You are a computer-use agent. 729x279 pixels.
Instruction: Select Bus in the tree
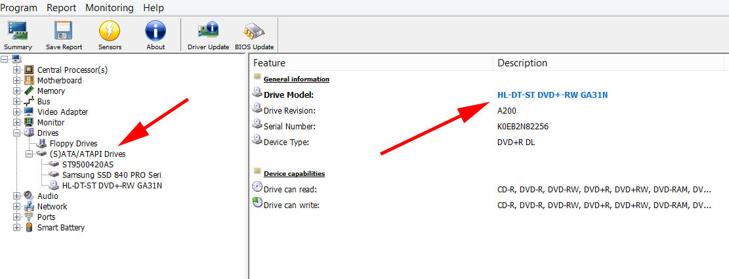(44, 101)
